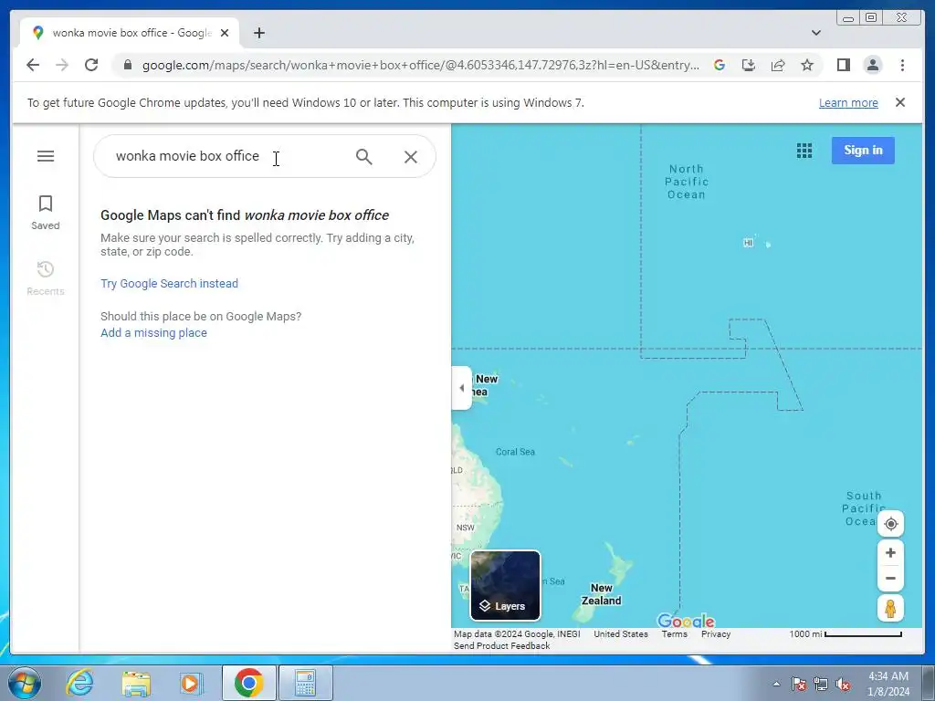Toggle the 1000 mi map scale
The image size is (935, 701).
pyautogui.click(x=846, y=634)
